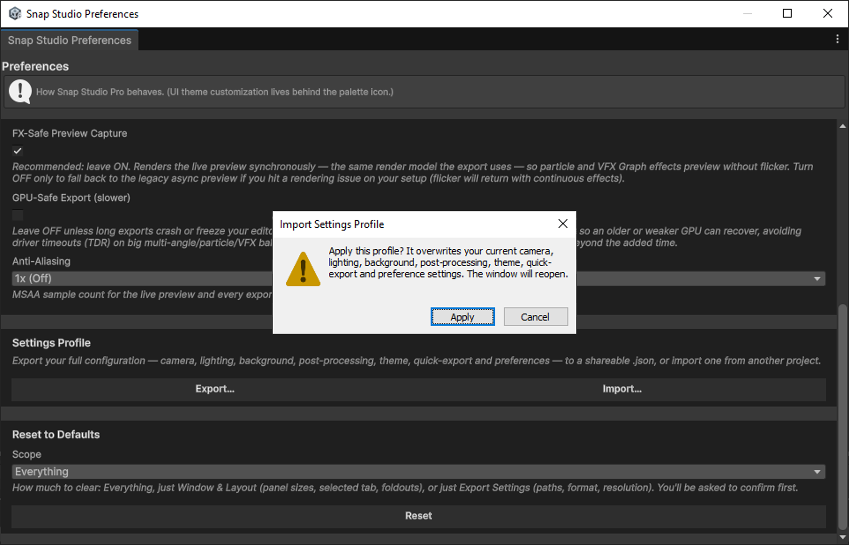The width and height of the screenshot is (849, 545).
Task: Toggle the FX-Safe Preview Capture checkbox
Action: point(17,151)
